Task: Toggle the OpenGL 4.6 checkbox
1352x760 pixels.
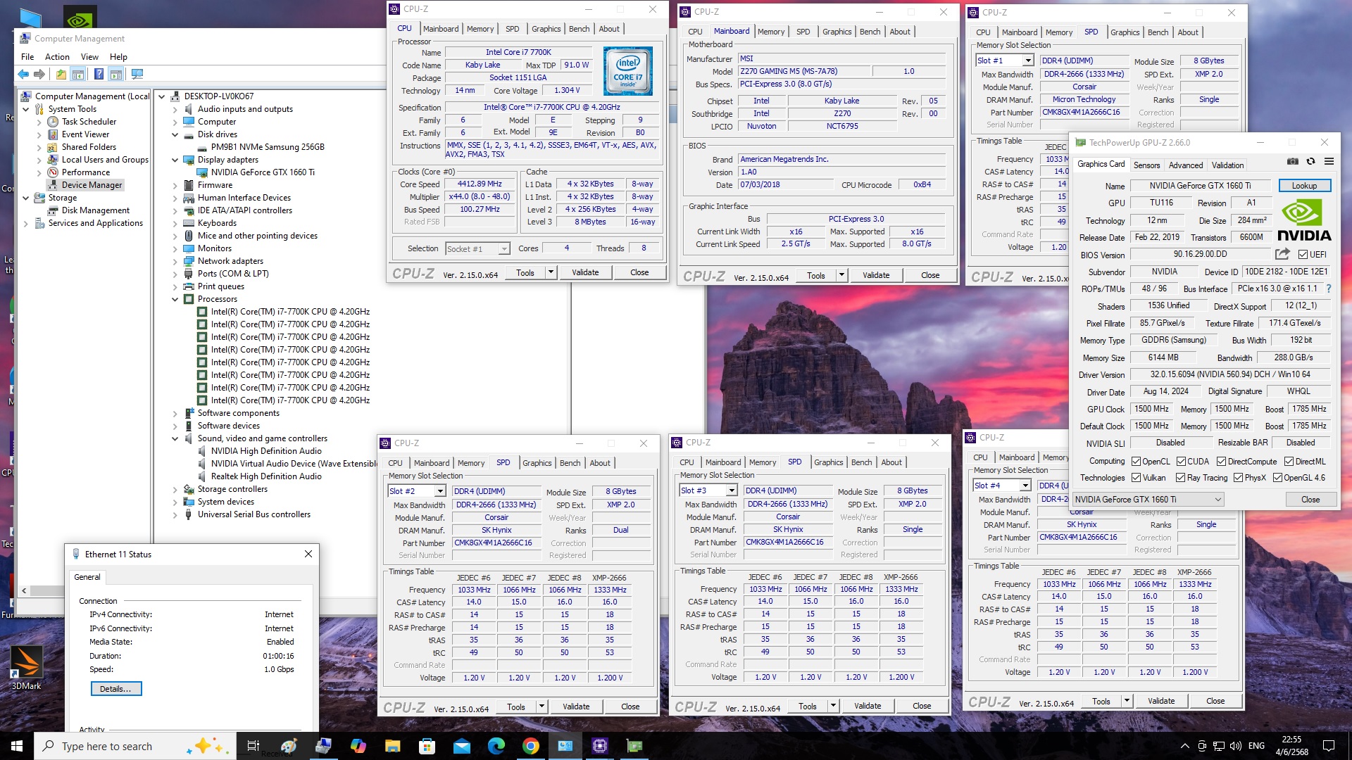Action: point(1277,478)
